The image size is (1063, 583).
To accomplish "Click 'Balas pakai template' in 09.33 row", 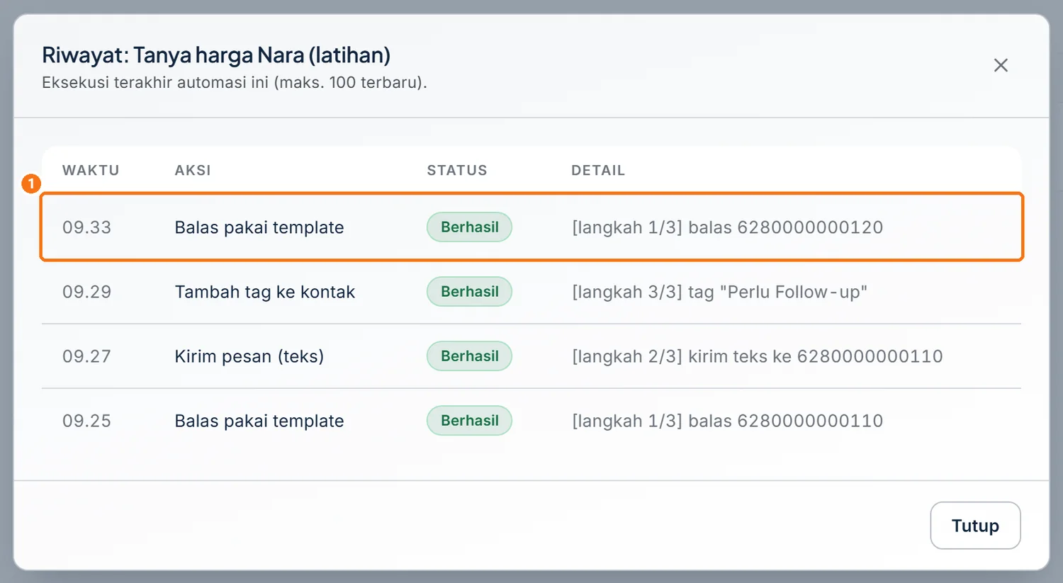I will coord(259,227).
